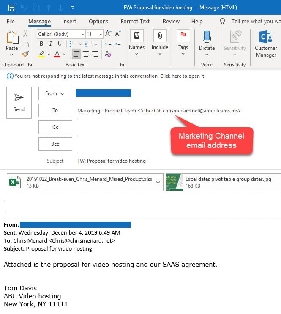Click the Format Painter brush icon
The width and height of the screenshot is (281, 314).
pos(25,54)
